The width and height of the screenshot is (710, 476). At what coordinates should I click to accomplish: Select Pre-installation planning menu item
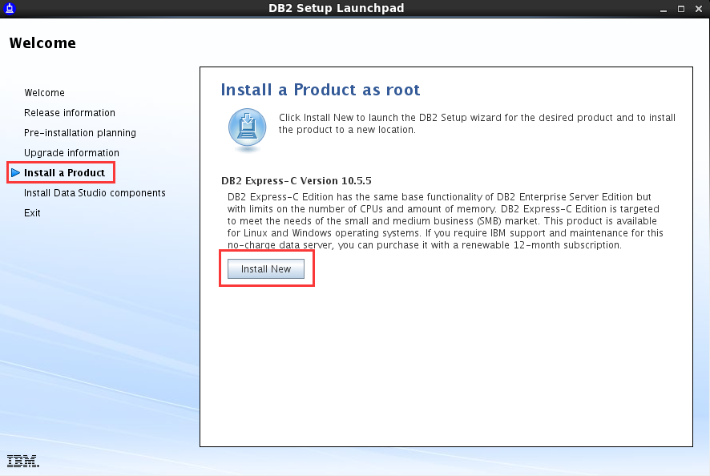80,133
